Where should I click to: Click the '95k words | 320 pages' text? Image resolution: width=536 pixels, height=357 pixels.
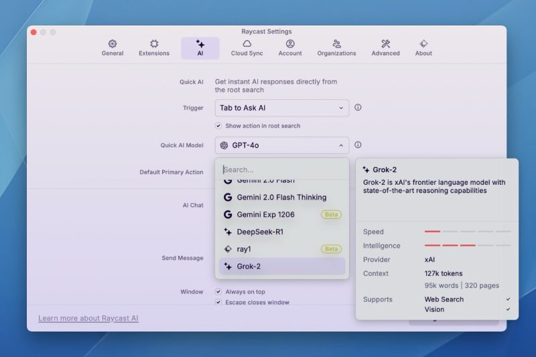coord(462,285)
